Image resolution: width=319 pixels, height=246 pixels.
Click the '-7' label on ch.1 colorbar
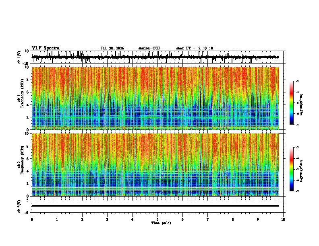click(297, 125)
